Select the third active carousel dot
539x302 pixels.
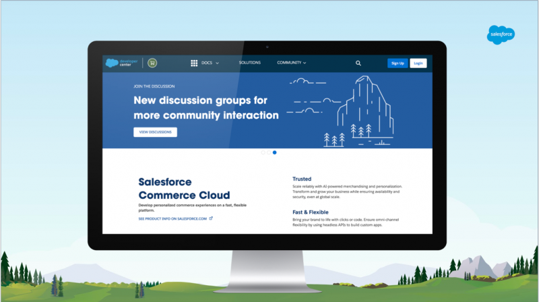(x=275, y=152)
